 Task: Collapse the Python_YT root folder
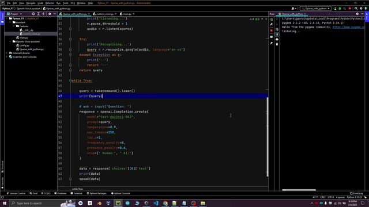click(7, 18)
